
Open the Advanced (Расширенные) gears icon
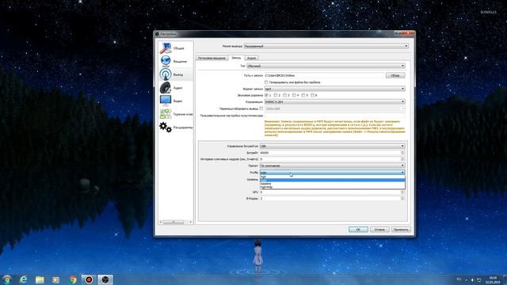[166, 127]
